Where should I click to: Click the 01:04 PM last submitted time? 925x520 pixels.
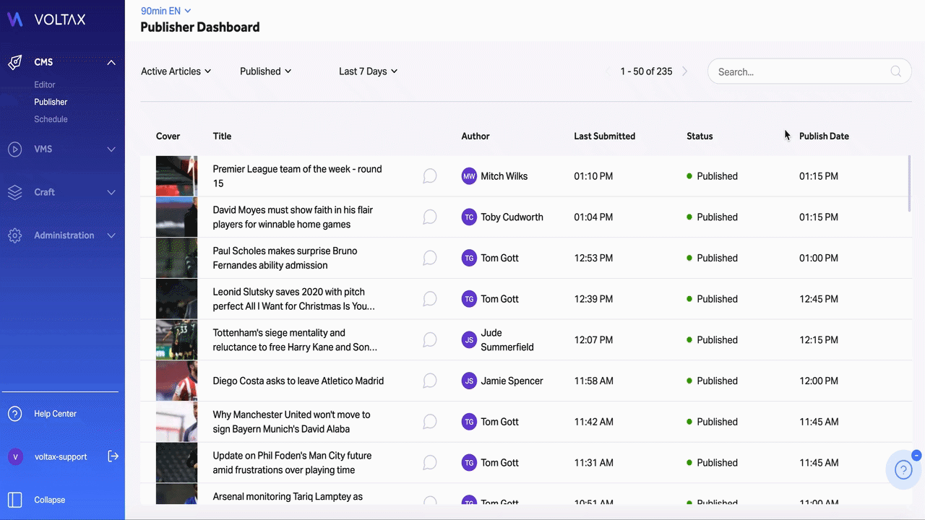pyautogui.click(x=593, y=217)
